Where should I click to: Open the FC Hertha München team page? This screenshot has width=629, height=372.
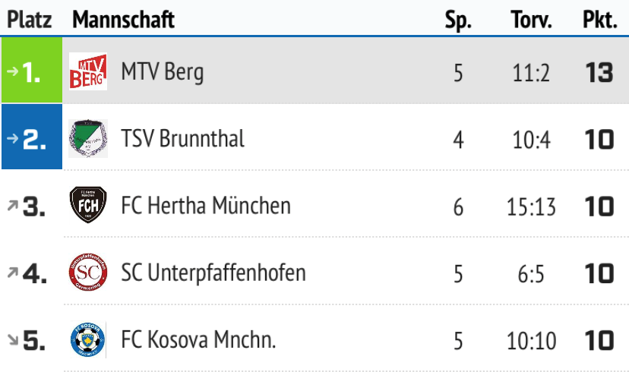point(205,206)
